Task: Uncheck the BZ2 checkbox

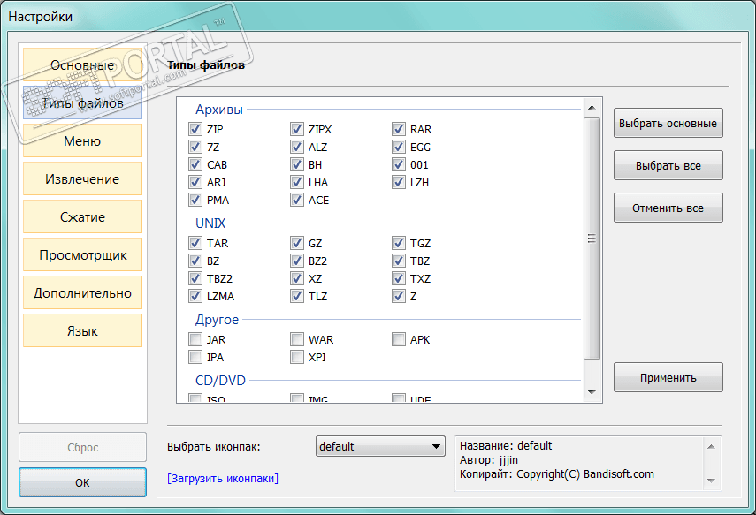Action: (x=297, y=261)
